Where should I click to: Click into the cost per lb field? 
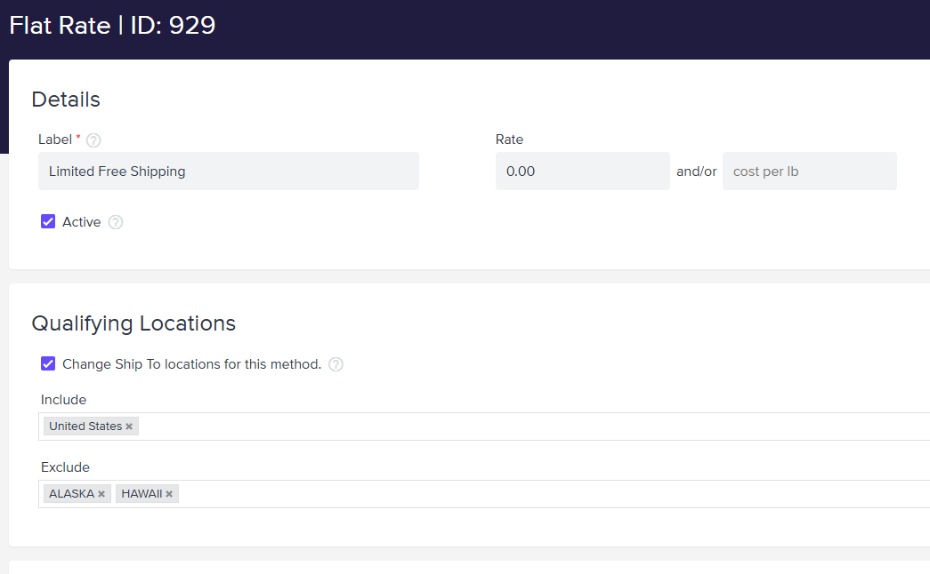tap(809, 171)
